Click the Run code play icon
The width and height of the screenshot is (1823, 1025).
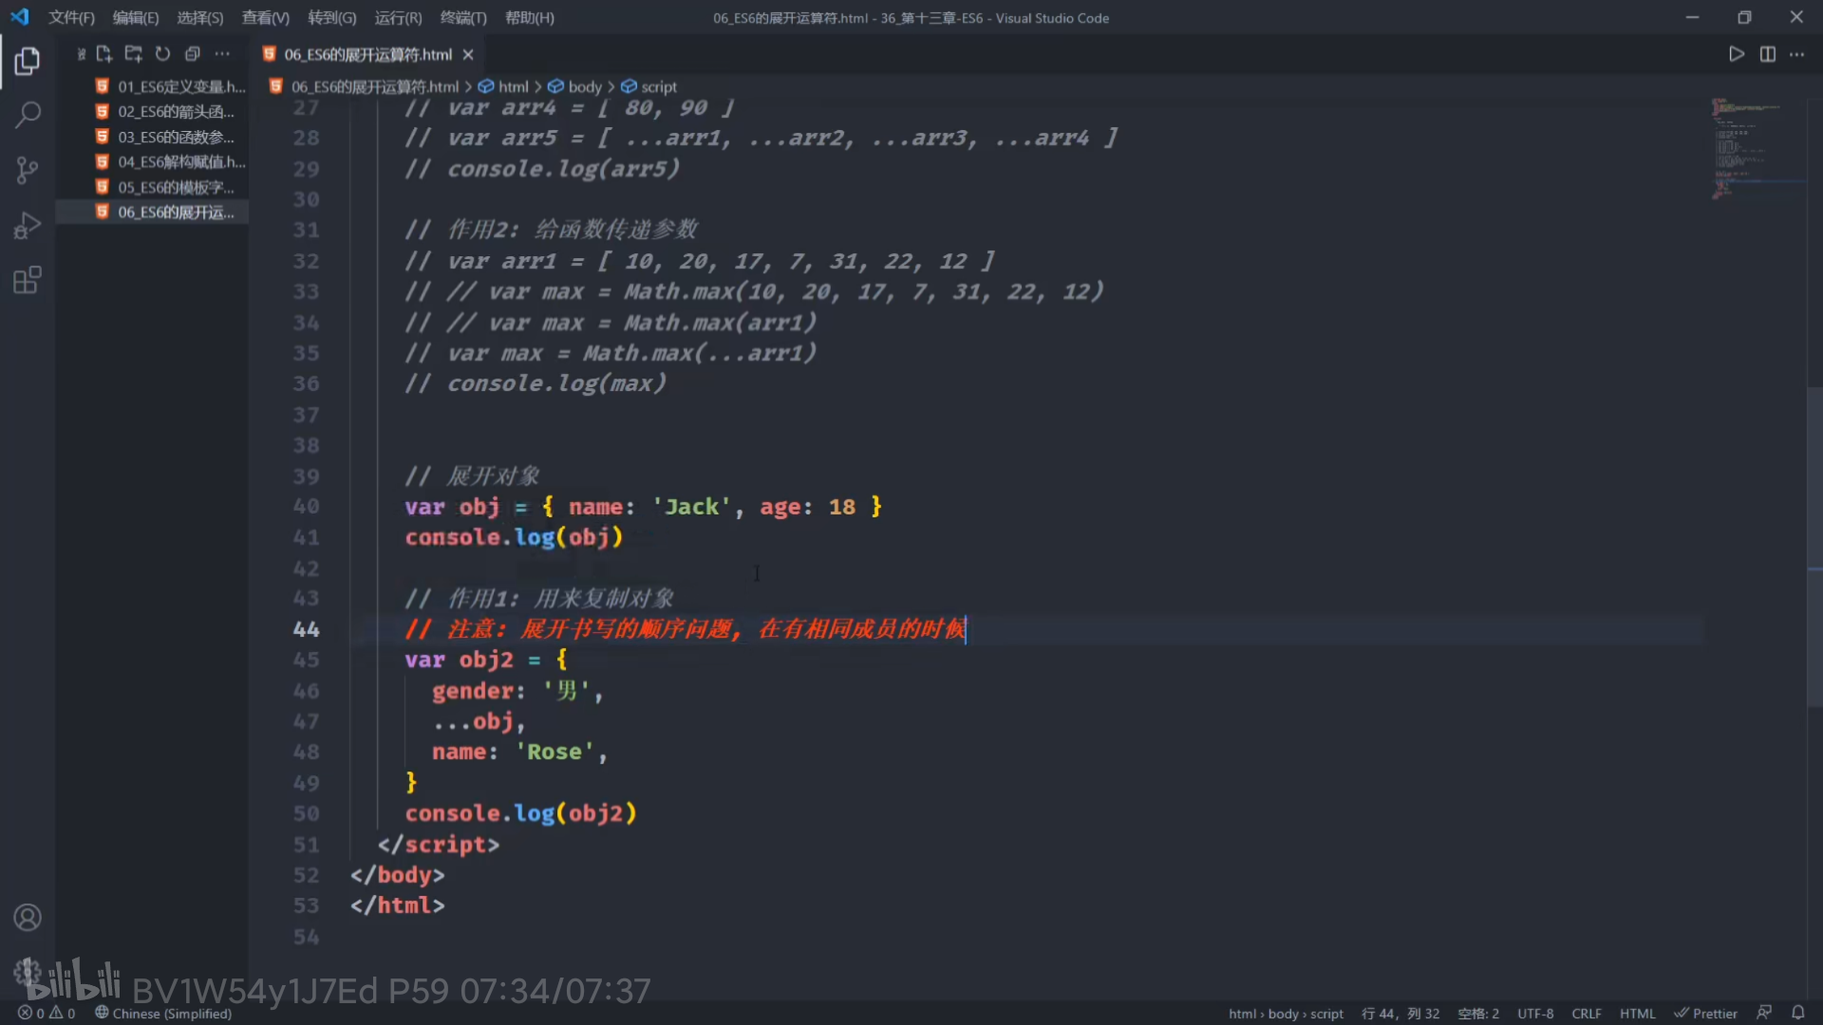point(1736,54)
